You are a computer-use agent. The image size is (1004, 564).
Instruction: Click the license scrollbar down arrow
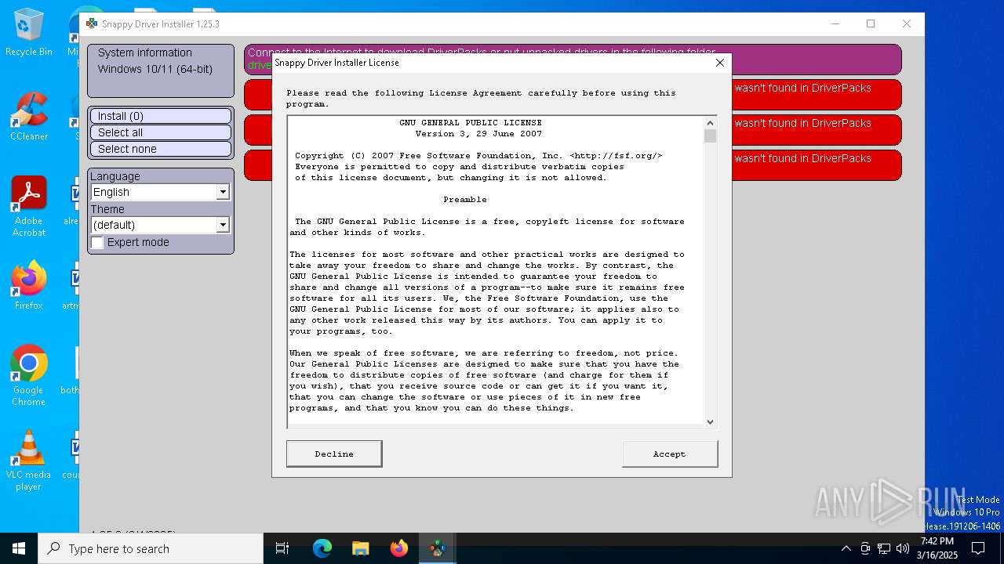pos(710,421)
